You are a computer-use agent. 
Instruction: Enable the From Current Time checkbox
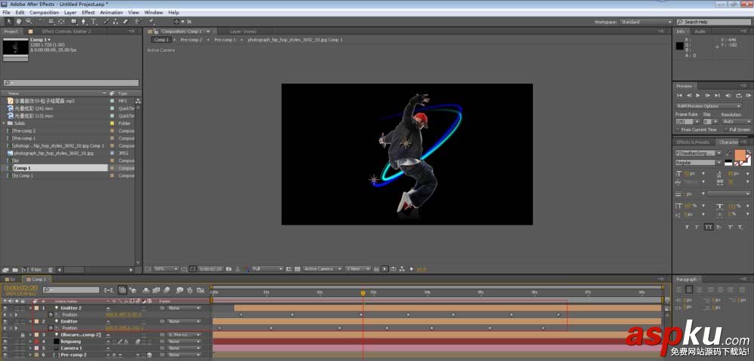click(677, 130)
